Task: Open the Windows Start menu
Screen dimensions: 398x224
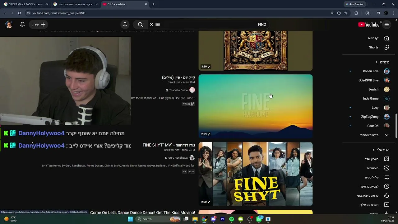Action: tap(130, 219)
